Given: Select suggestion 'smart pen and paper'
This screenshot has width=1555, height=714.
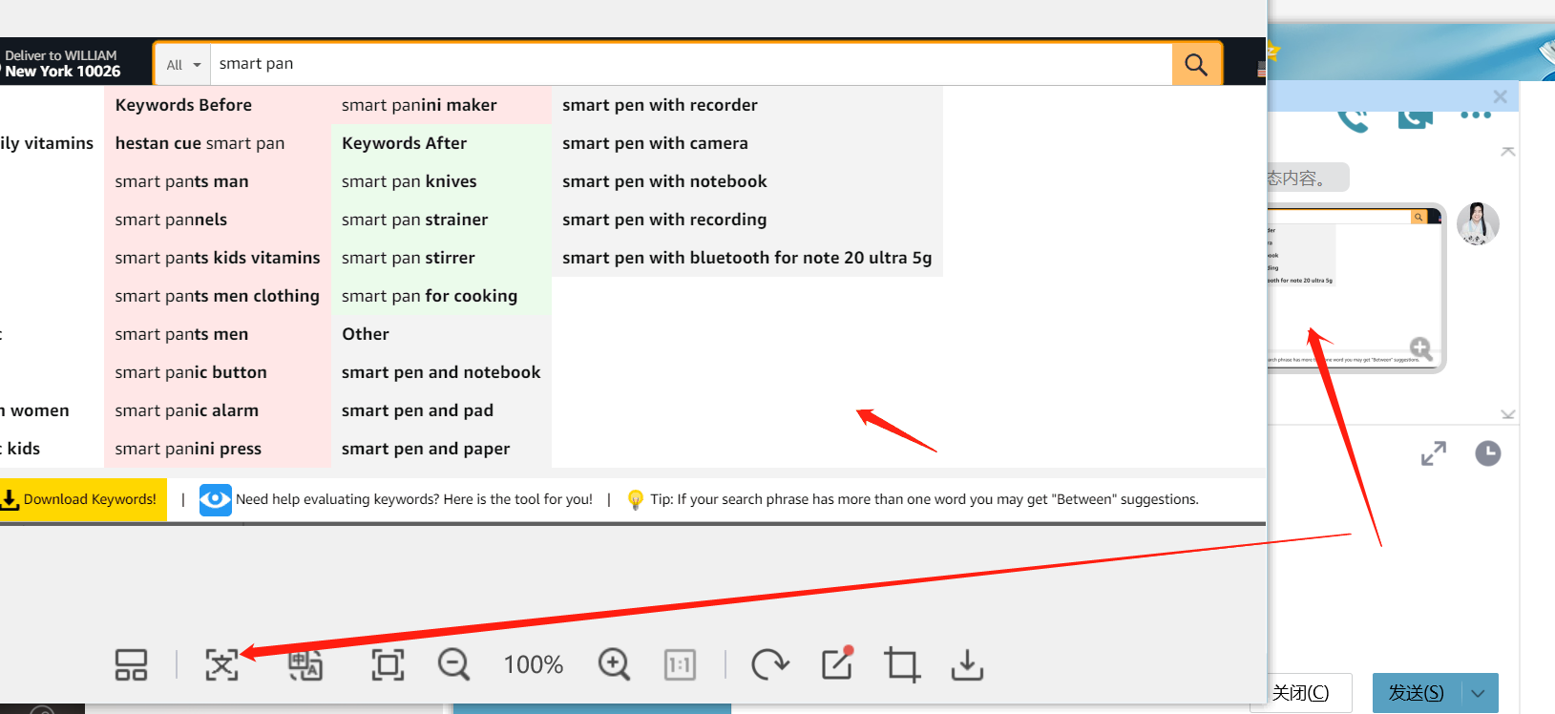Looking at the screenshot, I should tap(426, 449).
